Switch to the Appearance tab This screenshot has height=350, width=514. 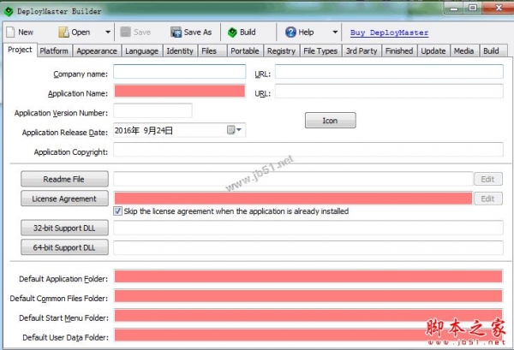(97, 51)
